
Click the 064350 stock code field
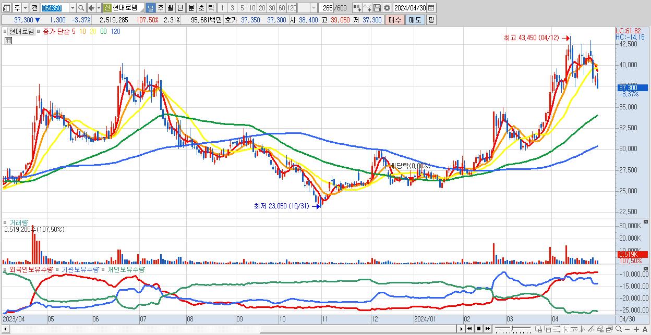(x=55, y=8)
